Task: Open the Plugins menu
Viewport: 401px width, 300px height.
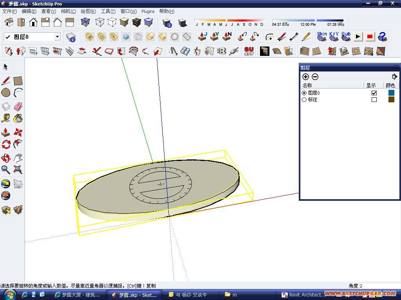Action: [x=148, y=11]
